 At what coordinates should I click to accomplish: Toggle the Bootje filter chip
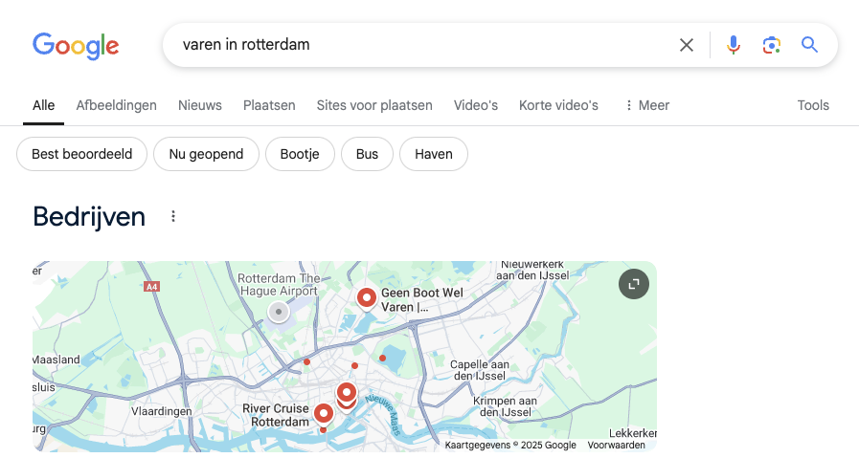coord(300,154)
